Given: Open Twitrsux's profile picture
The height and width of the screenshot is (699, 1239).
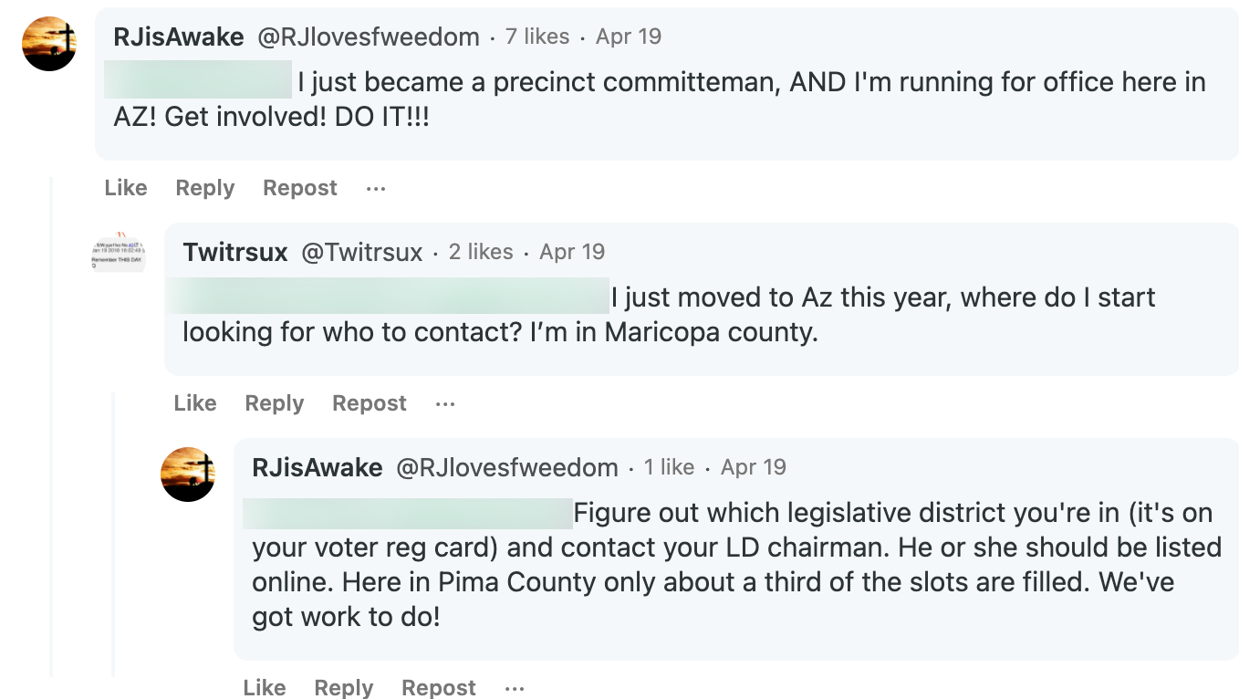Looking at the screenshot, I should coord(119,254).
